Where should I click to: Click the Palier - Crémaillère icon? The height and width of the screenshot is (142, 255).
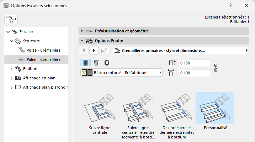click(x=22, y=60)
